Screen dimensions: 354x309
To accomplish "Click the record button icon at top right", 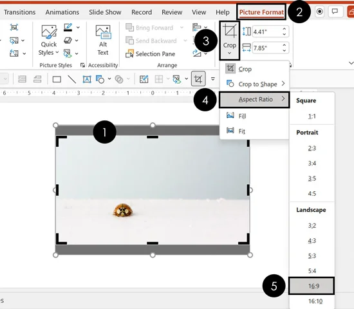I will pos(319,12).
